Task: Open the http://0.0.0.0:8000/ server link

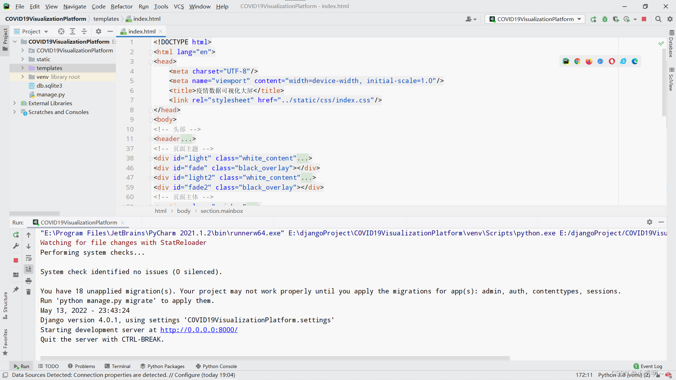Action: pos(199,330)
